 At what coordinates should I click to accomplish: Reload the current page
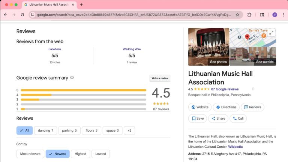(x=22, y=15)
